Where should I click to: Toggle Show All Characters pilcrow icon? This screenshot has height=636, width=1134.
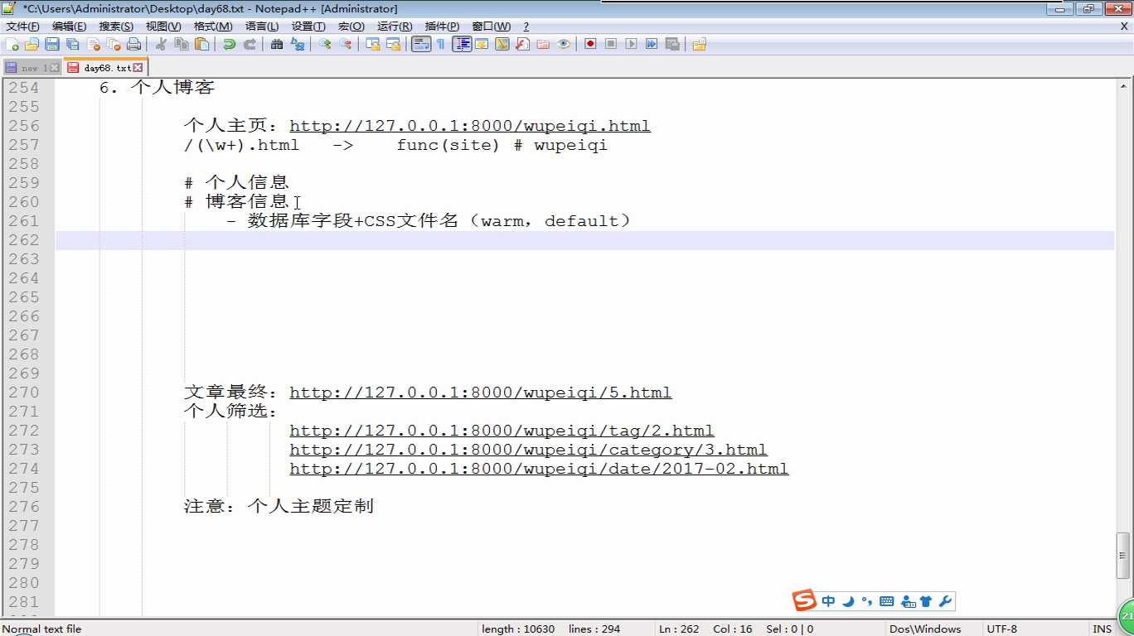(x=441, y=45)
